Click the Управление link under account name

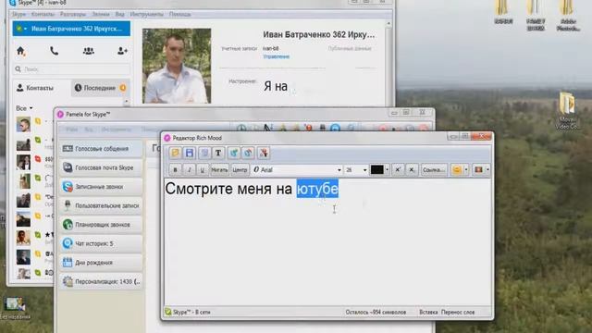click(276, 56)
